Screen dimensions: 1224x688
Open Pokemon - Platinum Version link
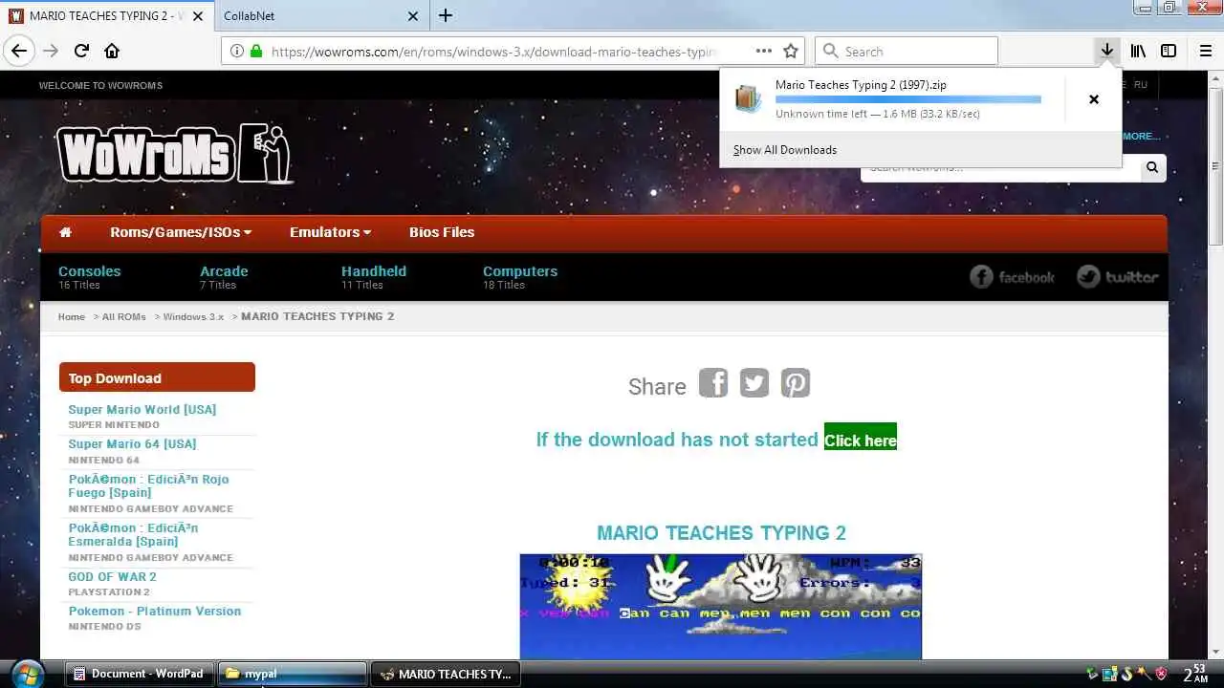[155, 612]
